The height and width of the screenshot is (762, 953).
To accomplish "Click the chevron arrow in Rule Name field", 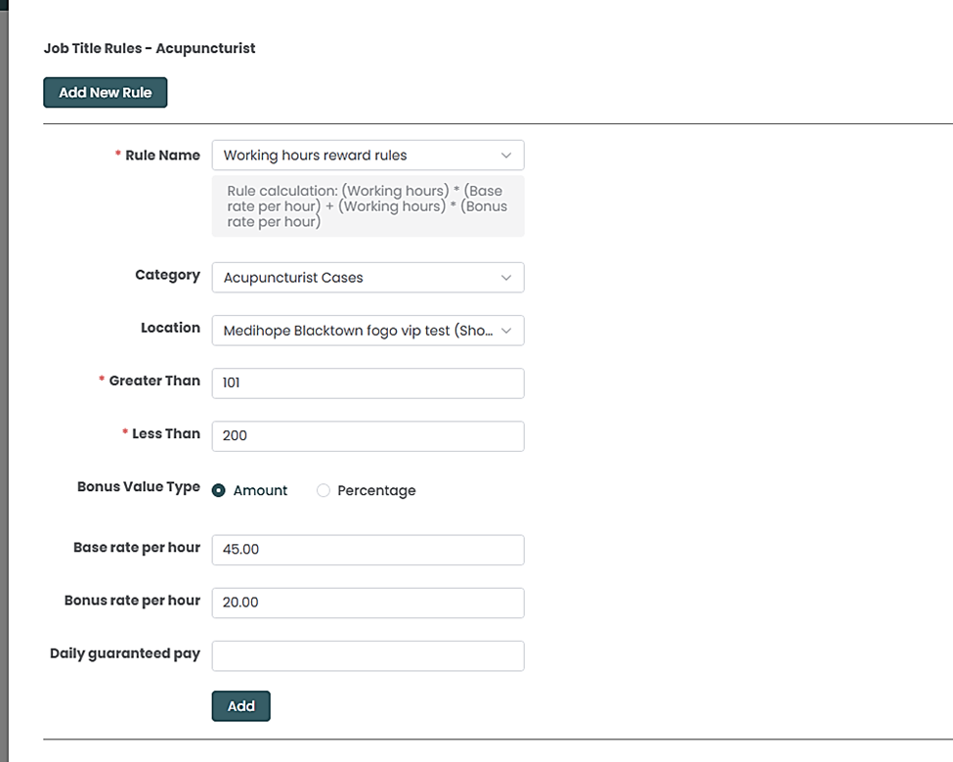I will (x=505, y=156).
